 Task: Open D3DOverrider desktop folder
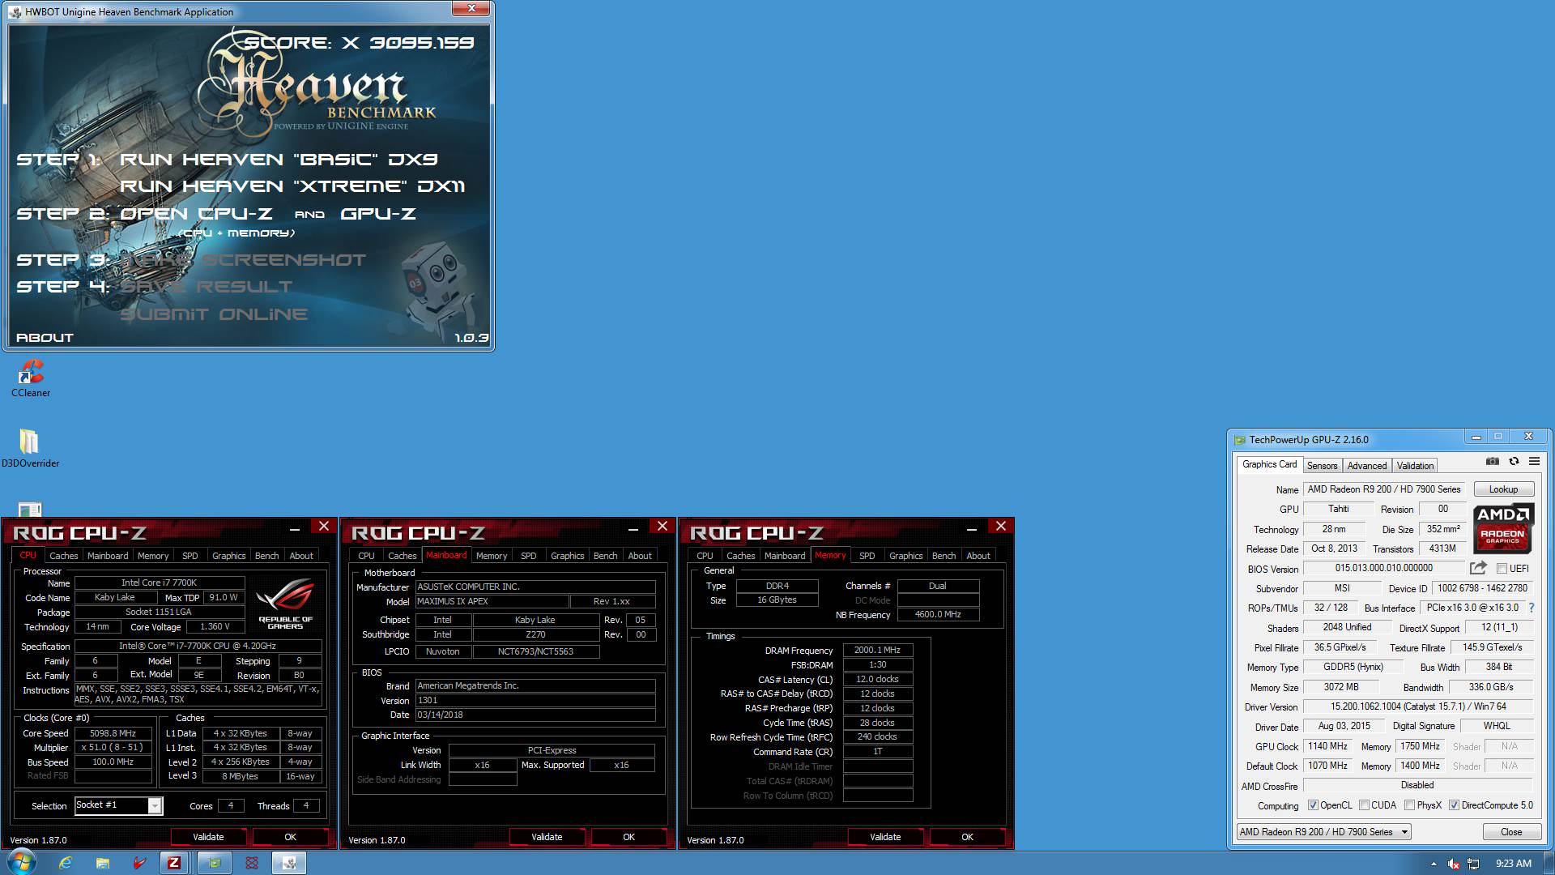(30, 448)
